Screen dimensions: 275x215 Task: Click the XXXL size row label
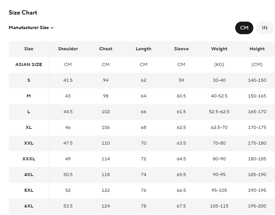29,159
